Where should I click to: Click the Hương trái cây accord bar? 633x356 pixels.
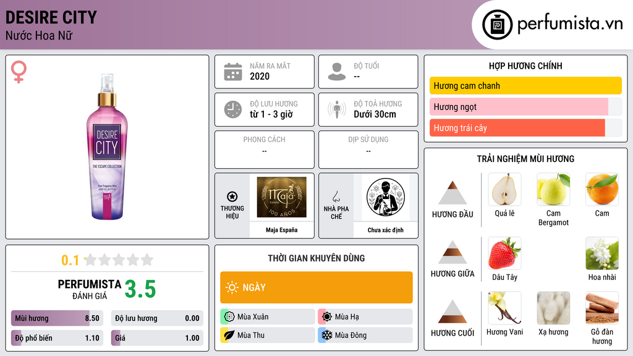click(x=525, y=127)
